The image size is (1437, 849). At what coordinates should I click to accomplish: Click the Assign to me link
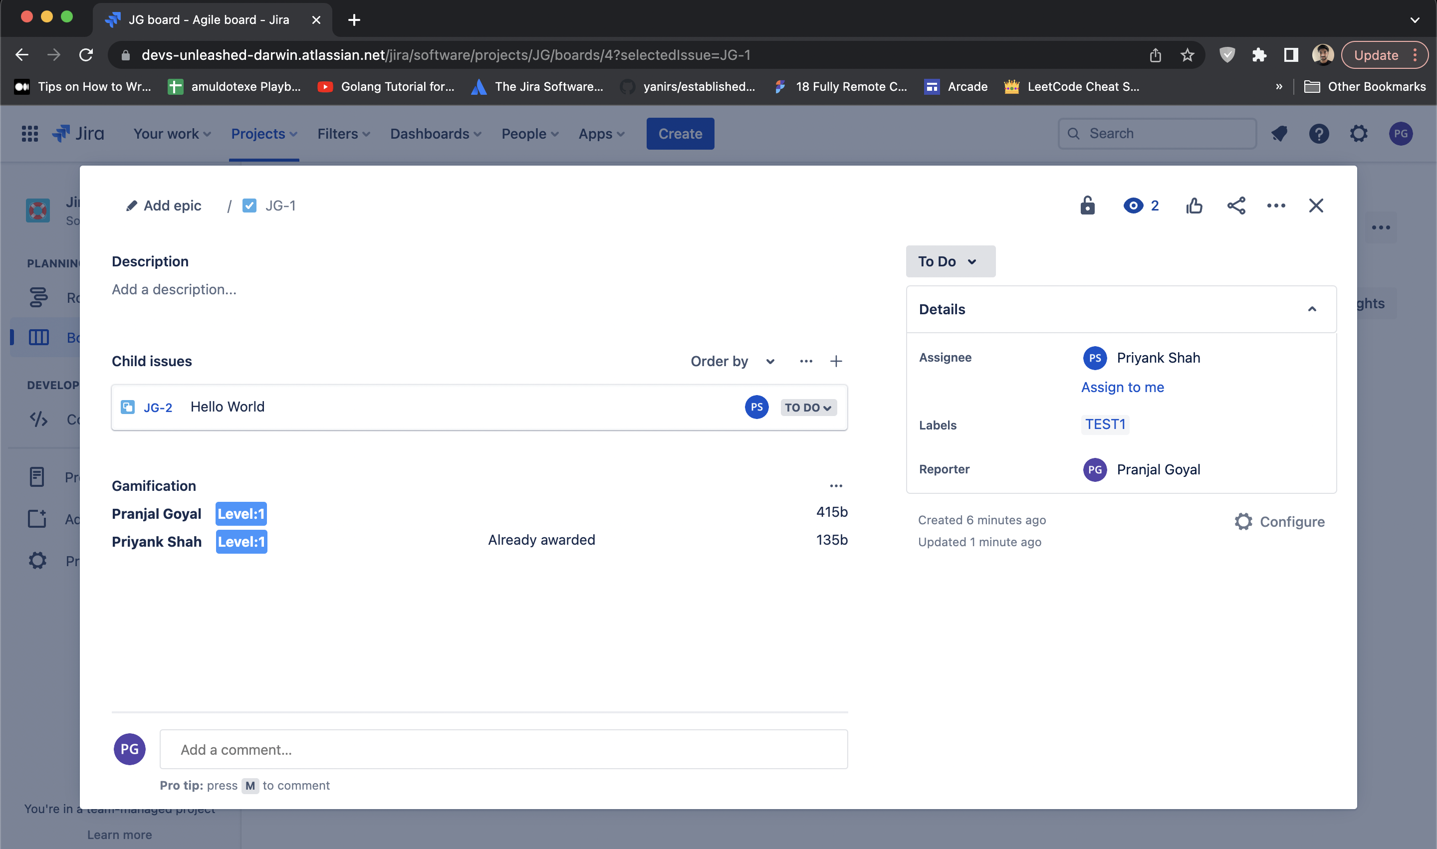(1122, 387)
